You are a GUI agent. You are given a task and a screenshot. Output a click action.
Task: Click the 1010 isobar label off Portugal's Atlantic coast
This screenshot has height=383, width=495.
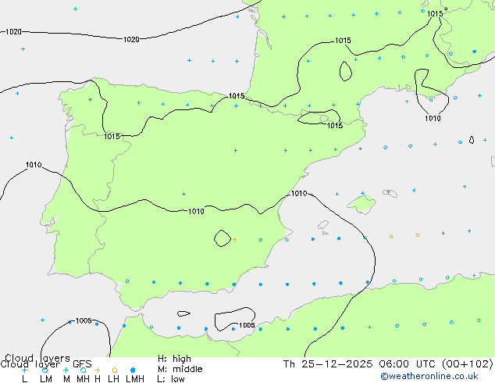coord(34,165)
